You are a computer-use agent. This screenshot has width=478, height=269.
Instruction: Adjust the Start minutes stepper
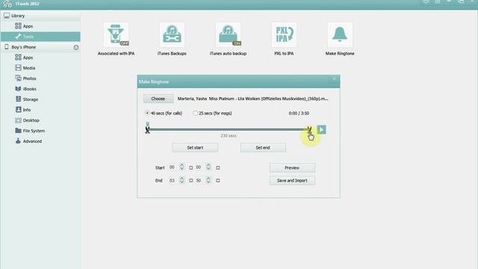tap(181, 167)
